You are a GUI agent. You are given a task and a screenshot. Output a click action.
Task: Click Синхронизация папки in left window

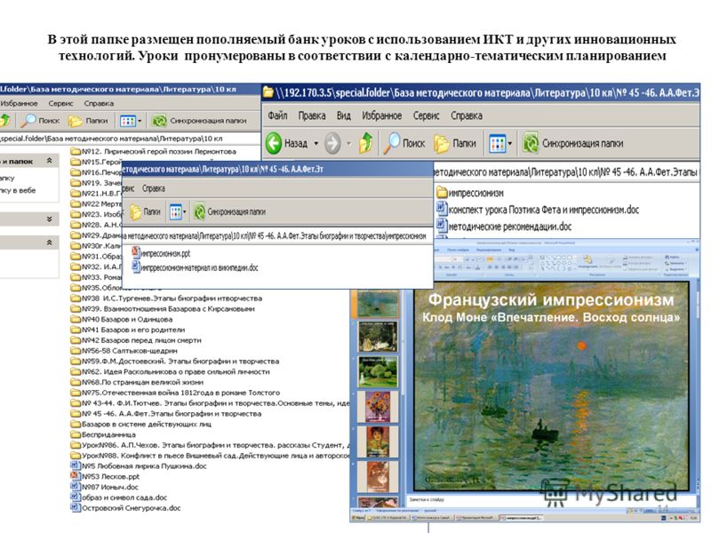[x=199, y=121]
